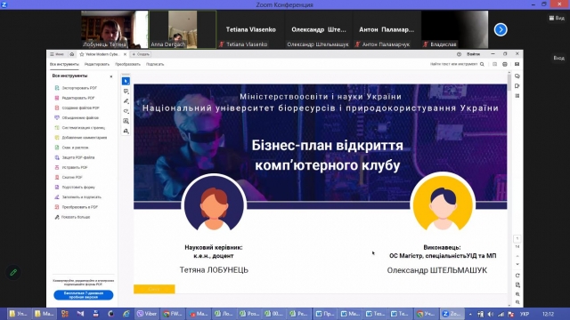Screen dimensions: 570x320
Task: Click Войти sign-in button in Acrobat
Action: (473, 54)
